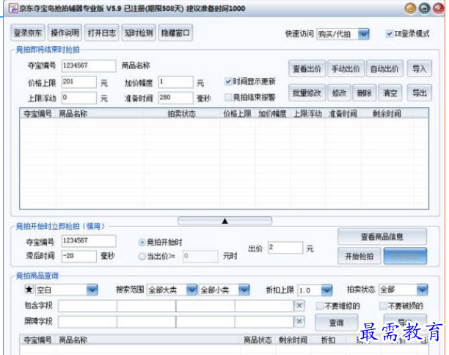Focus 加价幅度 input field
The image size is (449, 355).
click(x=176, y=82)
